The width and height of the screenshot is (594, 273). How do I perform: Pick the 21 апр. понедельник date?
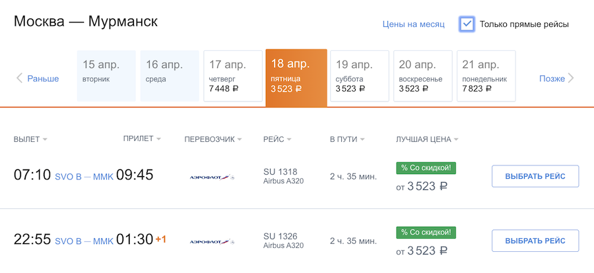pyautogui.click(x=486, y=76)
